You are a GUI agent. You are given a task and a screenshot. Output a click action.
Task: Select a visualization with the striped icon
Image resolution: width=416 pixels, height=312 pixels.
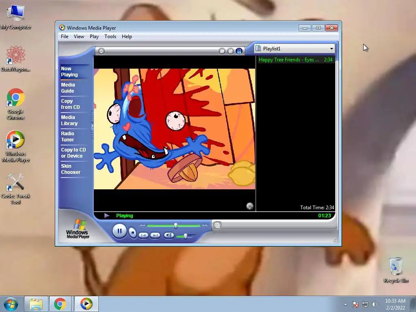pos(222,51)
